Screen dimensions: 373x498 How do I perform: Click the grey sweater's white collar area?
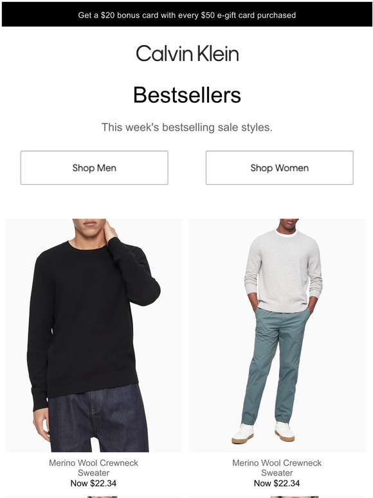(x=286, y=234)
